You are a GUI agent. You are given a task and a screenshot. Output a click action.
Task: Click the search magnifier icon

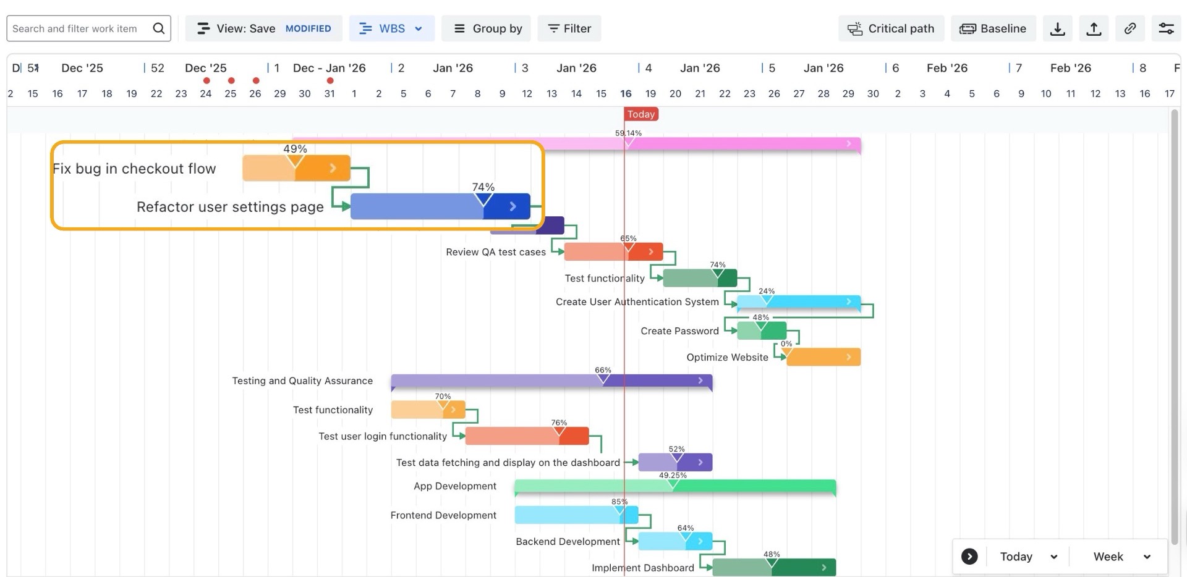coord(159,28)
